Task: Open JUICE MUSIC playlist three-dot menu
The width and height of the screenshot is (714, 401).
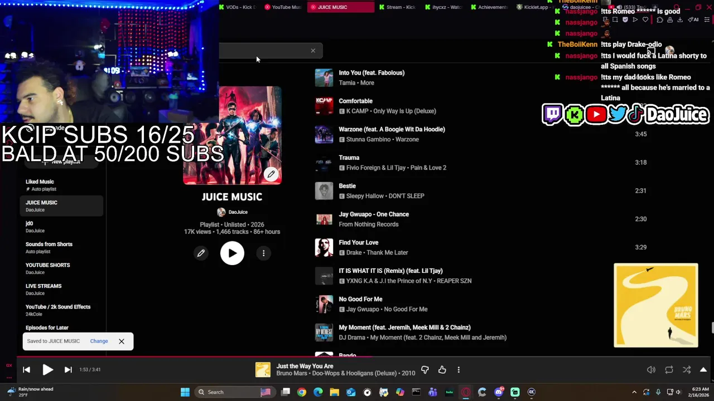Action: click(x=264, y=253)
